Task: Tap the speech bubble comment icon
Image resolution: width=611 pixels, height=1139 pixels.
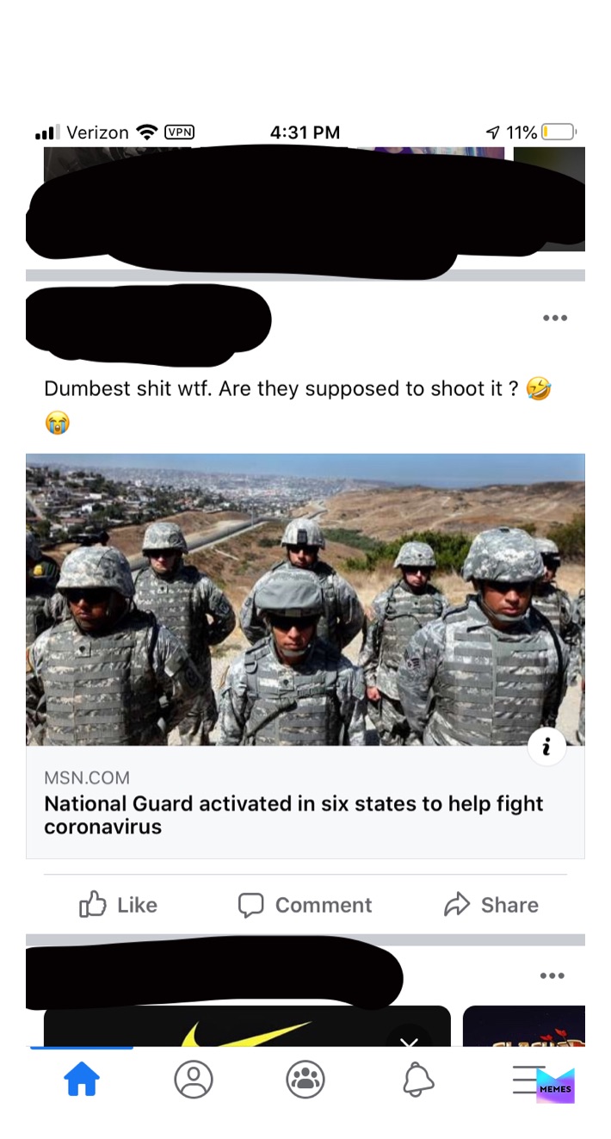Action: click(250, 905)
